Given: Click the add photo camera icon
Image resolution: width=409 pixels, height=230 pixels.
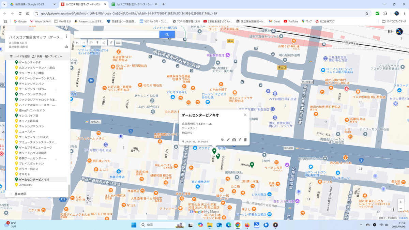Looking at the screenshot, I should [234, 140].
